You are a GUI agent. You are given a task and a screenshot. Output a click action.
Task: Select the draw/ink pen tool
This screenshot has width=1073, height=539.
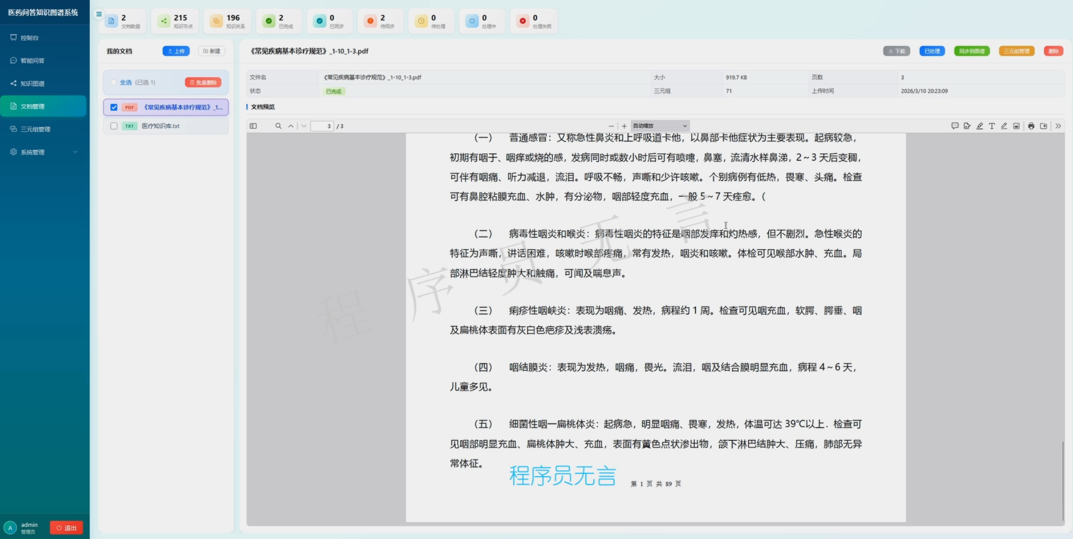tap(1004, 126)
